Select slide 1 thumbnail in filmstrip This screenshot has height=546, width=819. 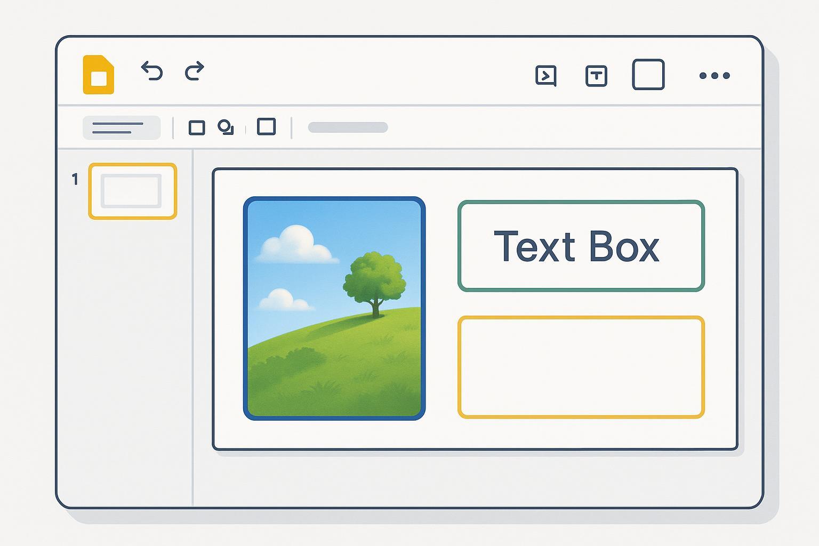[132, 191]
